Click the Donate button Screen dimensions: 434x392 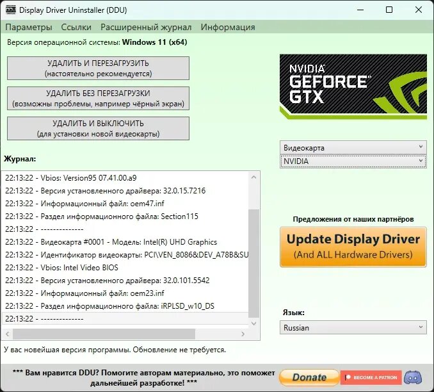pyautogui.click(x=309, y=377)
